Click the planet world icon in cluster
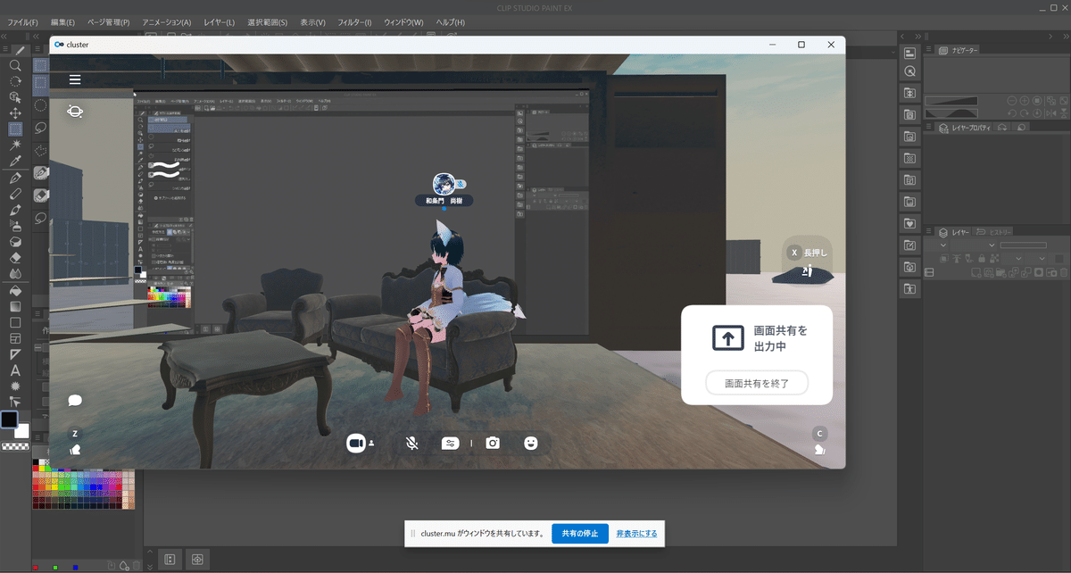 (75, 112)
